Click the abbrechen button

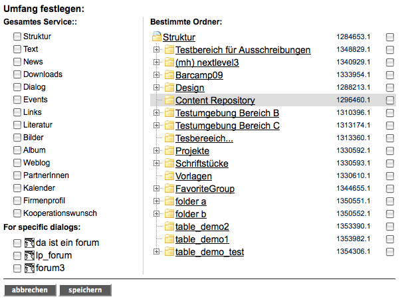(30, 290)
